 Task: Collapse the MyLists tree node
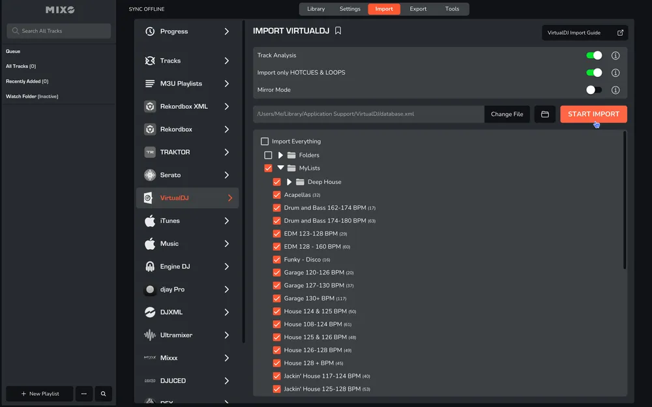pos(281,168)
